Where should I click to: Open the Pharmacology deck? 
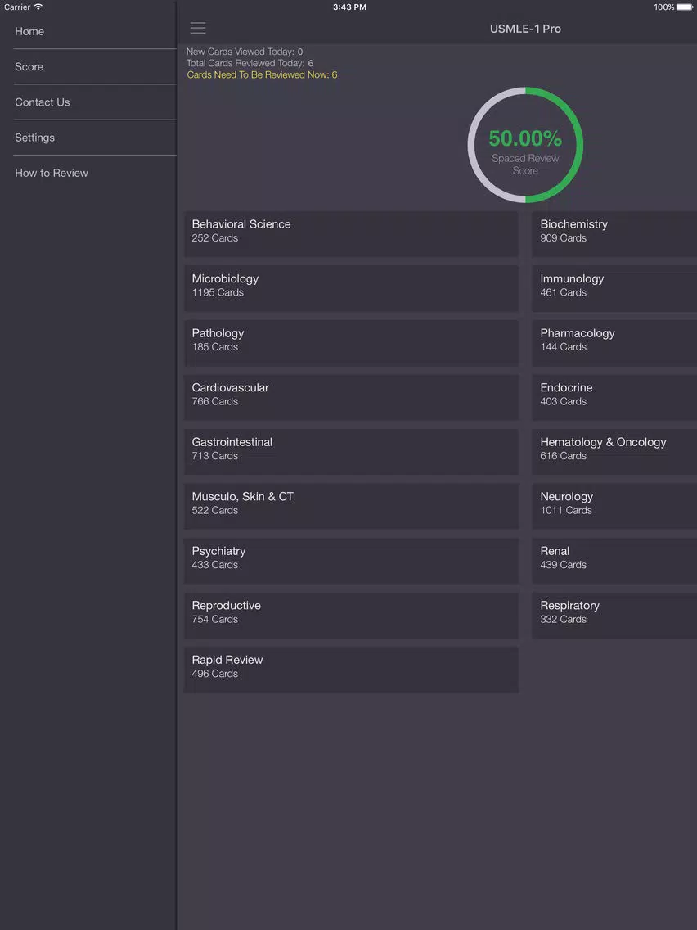(614, 343)
